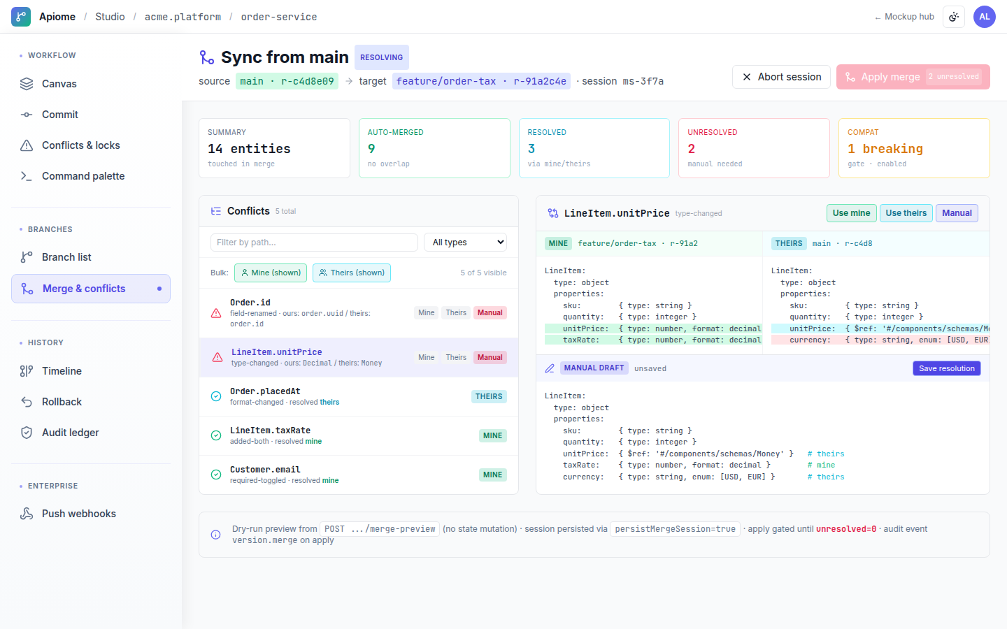Choose Mine for Order.id conflict
The width and height of the screenshot is (1007, 629).
pos(427,313)
